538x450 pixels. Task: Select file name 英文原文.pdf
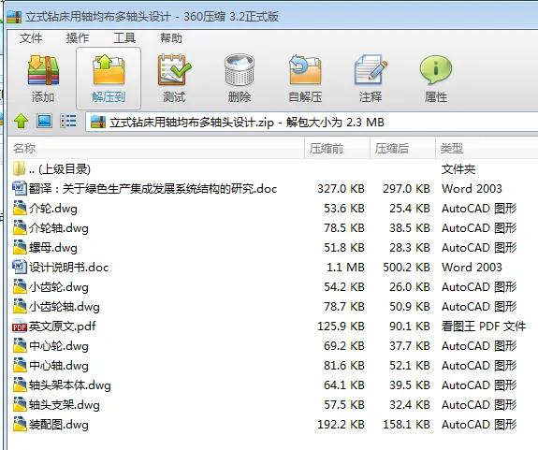(x=62, y=327)
